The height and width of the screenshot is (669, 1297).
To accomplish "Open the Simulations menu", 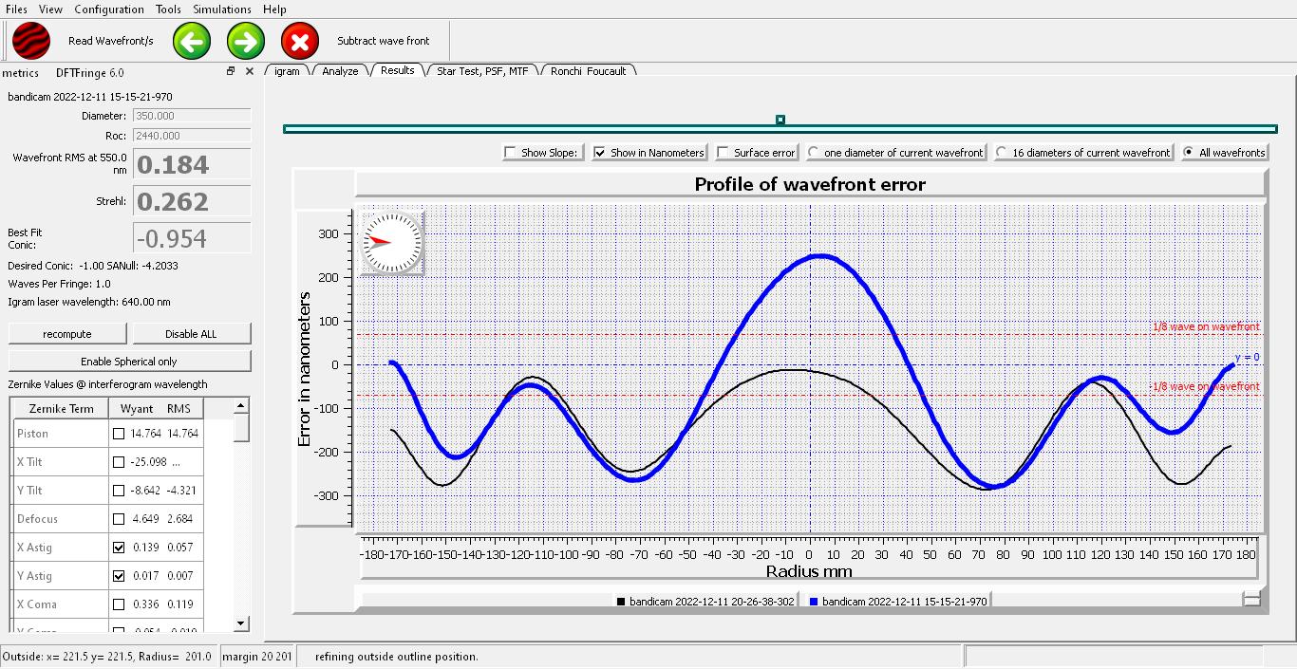I will click(222, 9).
